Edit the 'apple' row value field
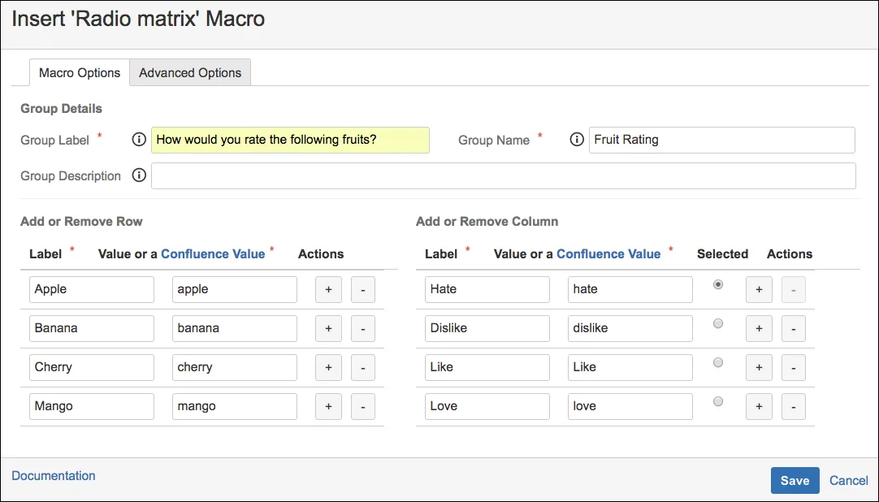 [235, 290]
